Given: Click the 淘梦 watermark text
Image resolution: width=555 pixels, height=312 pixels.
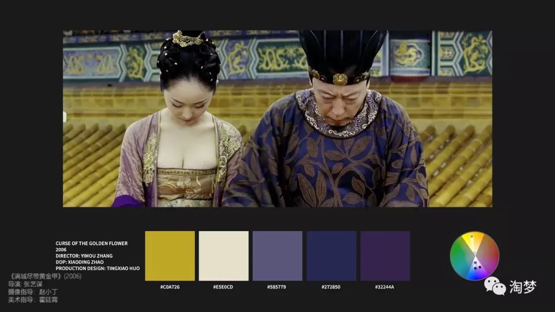Looking at the screenshot, I should (x=523, y=287).
